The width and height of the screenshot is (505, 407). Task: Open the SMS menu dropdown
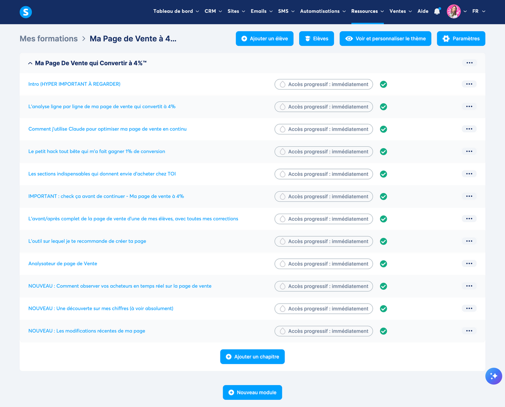(x=286, y=11)
